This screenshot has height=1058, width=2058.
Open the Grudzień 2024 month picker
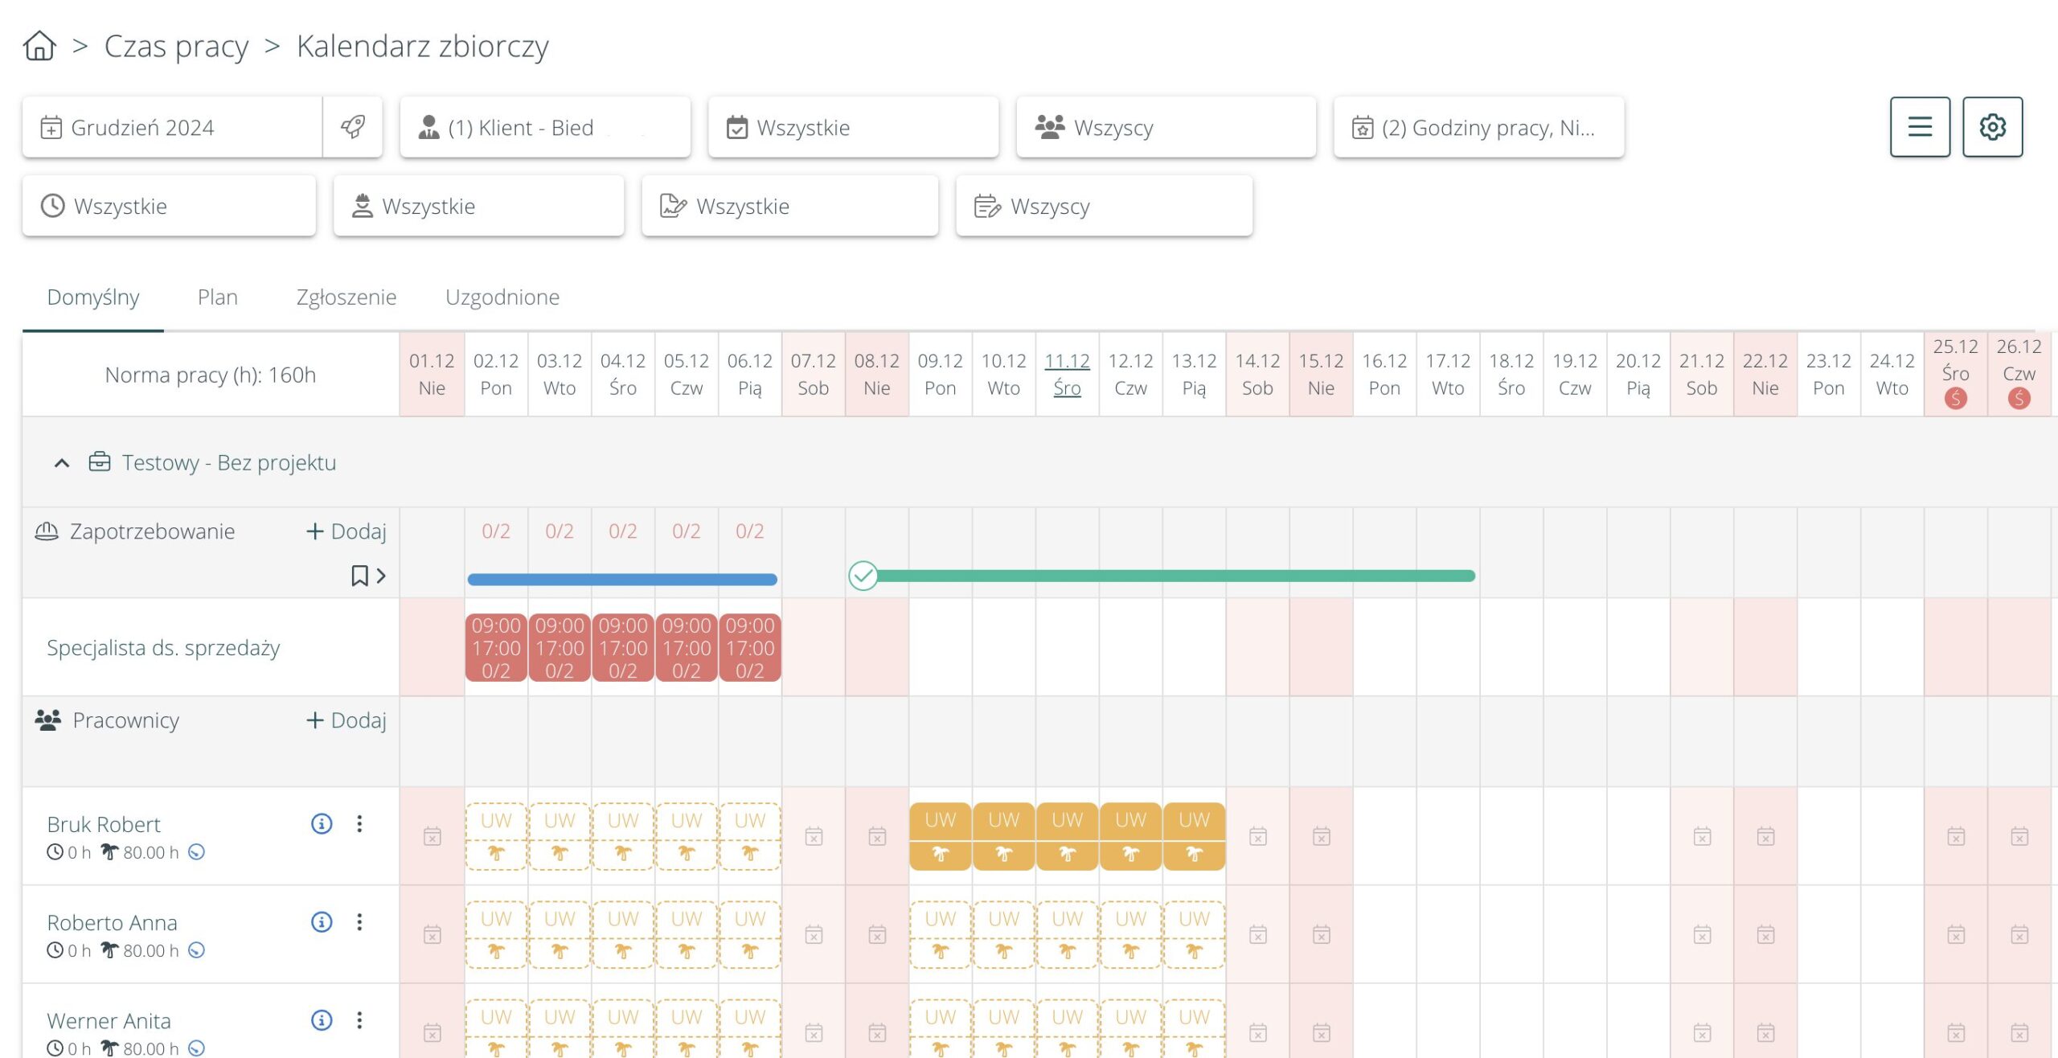tap(173, 127)
